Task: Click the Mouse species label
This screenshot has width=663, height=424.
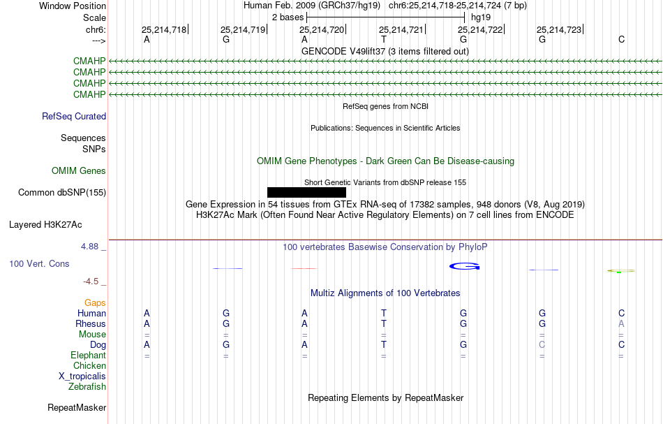Action: pyautogui.click(x=92, y=335)
